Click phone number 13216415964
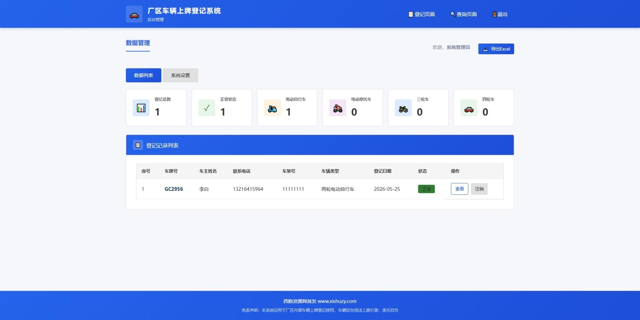The height and width of the screenshot is (320, 640). (x=248, y=189)
